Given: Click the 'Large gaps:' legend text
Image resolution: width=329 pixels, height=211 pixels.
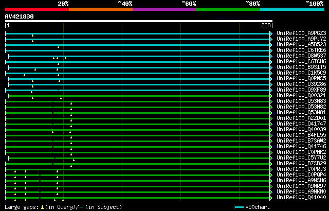Looking at the screenshot, I should pos(22,207).
